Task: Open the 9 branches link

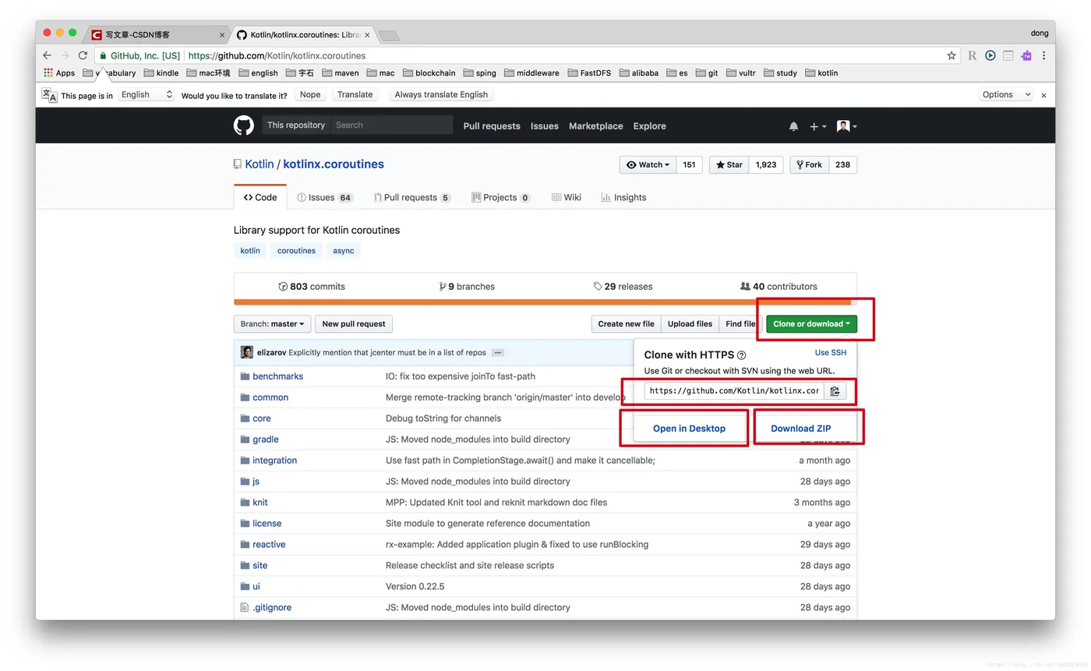Action: point(467,287)
